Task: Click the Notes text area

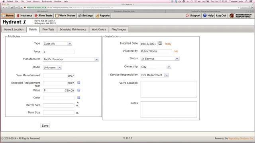Action: coord(169,110)
